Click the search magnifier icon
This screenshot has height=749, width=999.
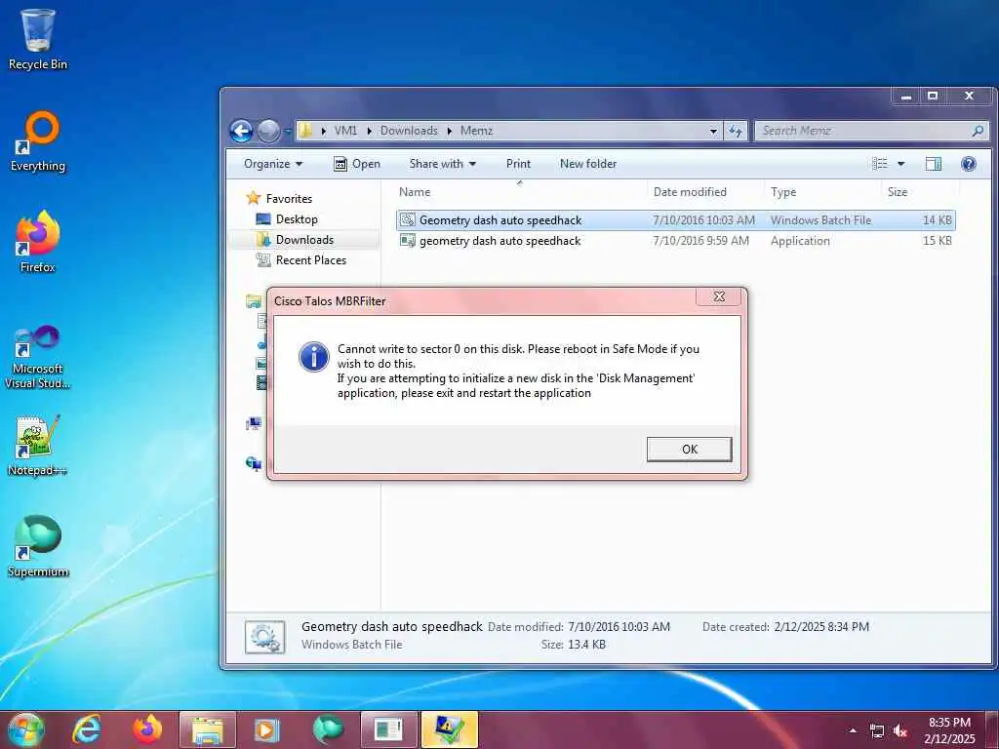coord(978,131)
